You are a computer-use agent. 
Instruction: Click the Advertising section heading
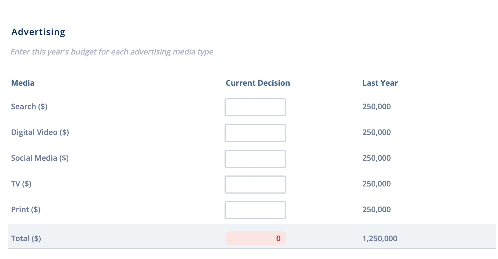coord(38,32)
